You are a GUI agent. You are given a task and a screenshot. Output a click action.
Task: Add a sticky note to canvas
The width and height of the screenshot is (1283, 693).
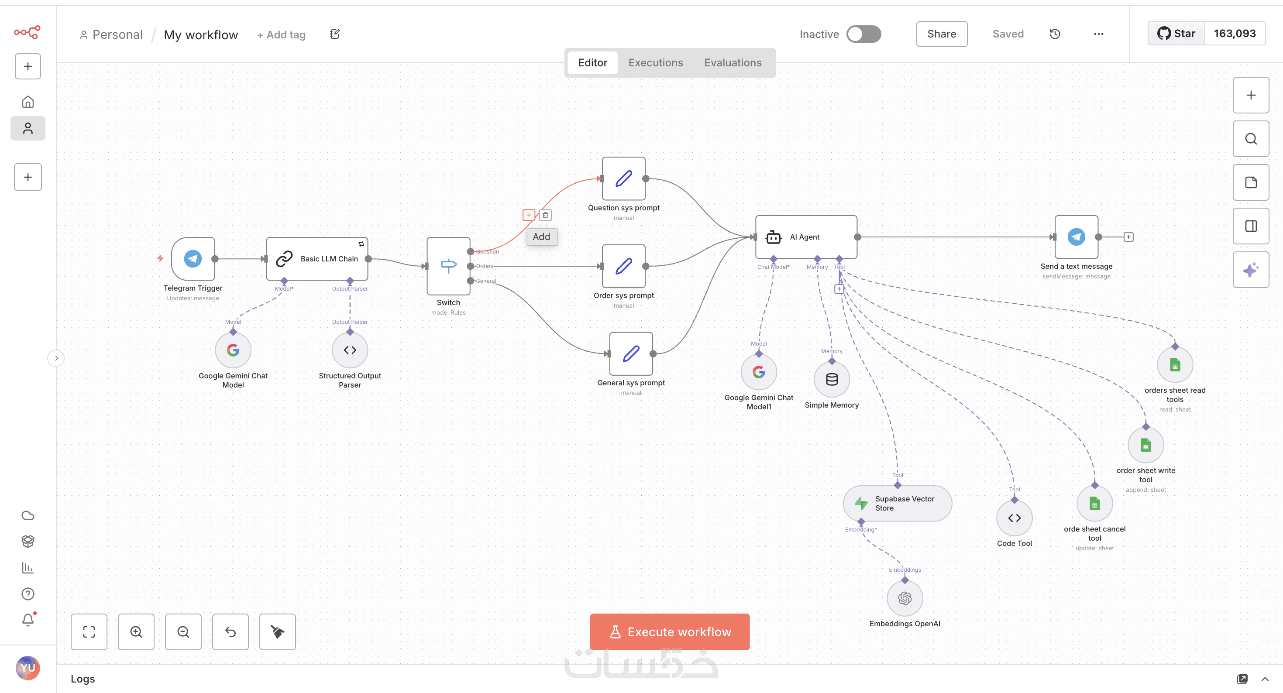pyautogui.click(x=1250, y=182)
